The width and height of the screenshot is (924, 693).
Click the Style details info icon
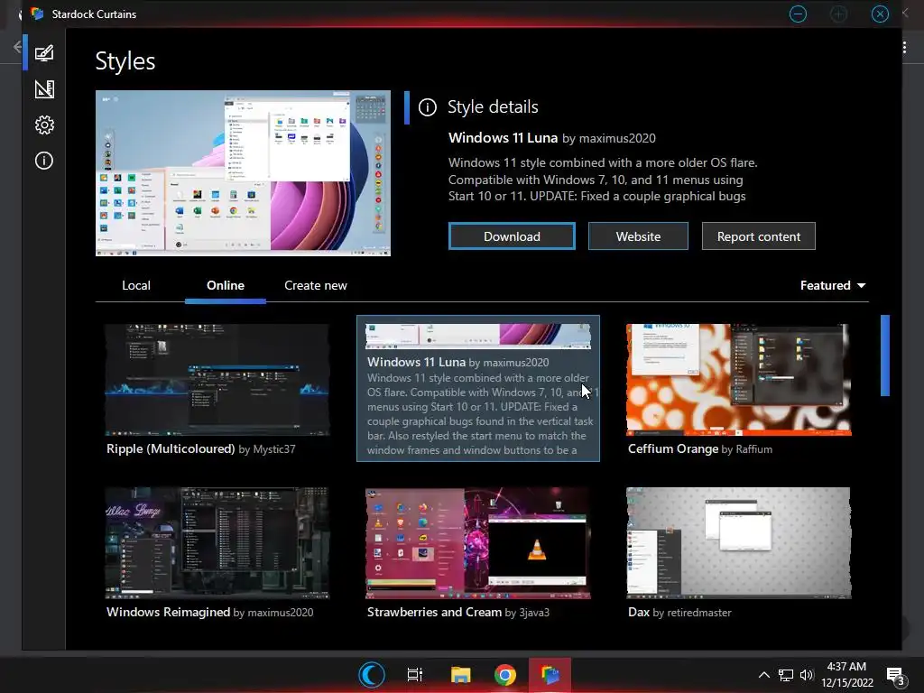click(427, 107)
